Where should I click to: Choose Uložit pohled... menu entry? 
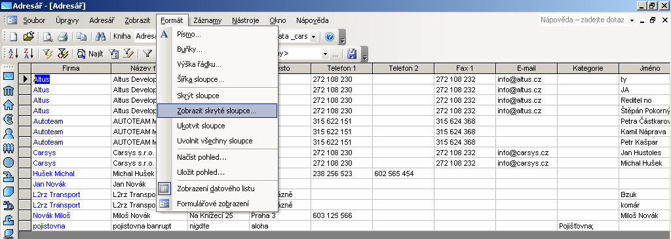pos(218,172)
